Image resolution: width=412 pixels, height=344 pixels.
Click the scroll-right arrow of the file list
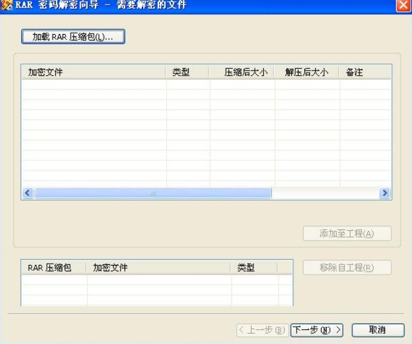[x=384, y=193]
